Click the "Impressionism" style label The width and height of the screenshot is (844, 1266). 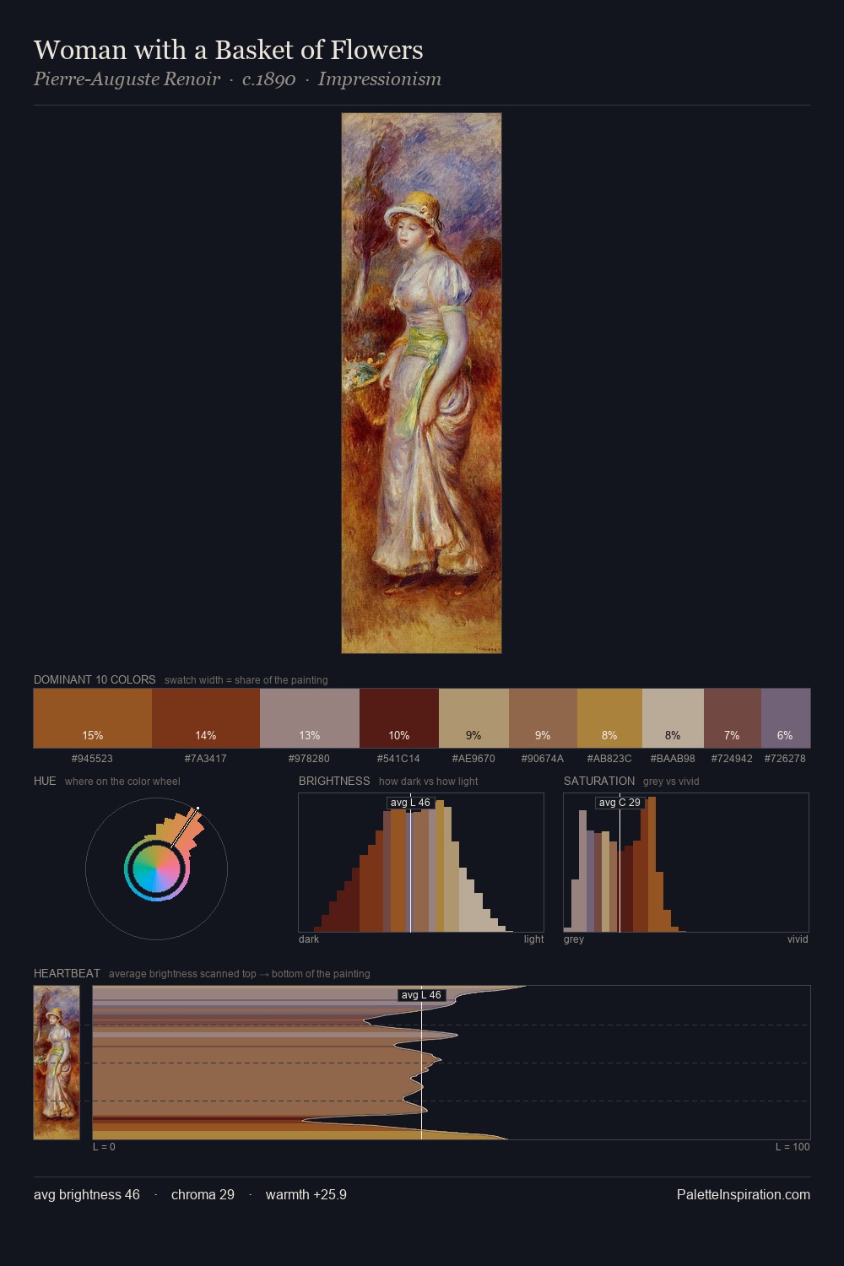point(380,79)
